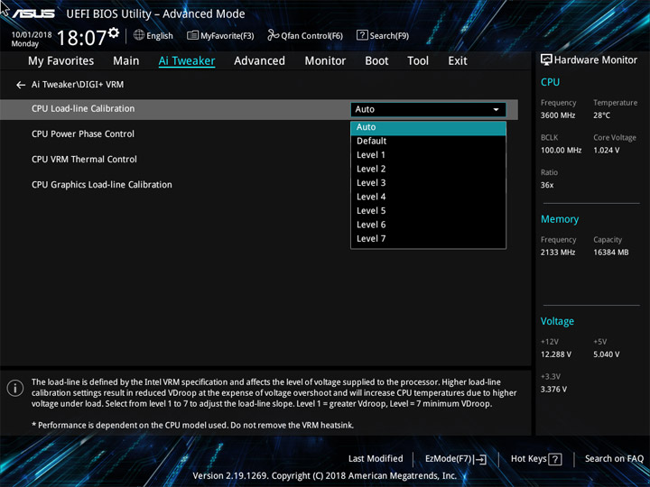Viewport: 650px width, 487px height.
Task: Switch to the Boot tab
Action: 376,61
